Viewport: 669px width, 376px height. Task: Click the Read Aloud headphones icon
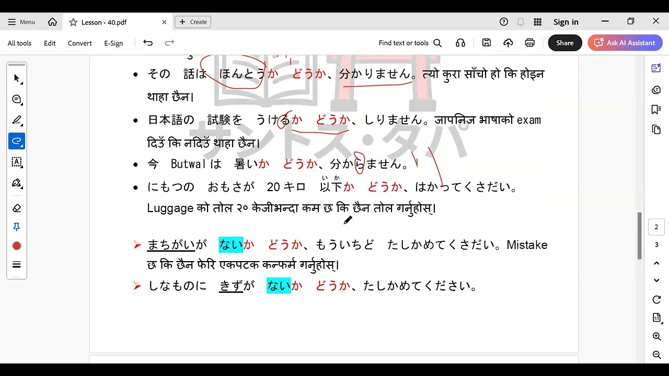pos(460,43)
